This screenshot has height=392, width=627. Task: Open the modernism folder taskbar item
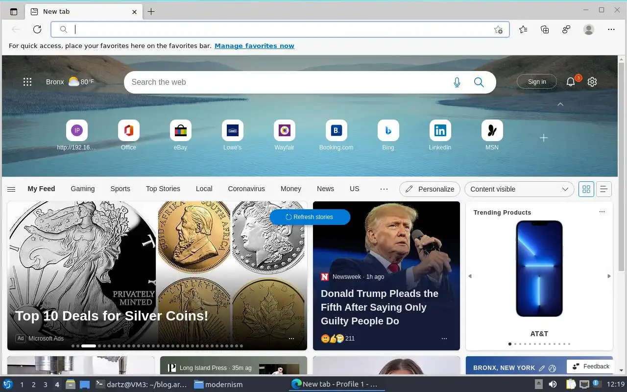click(218, 385)
